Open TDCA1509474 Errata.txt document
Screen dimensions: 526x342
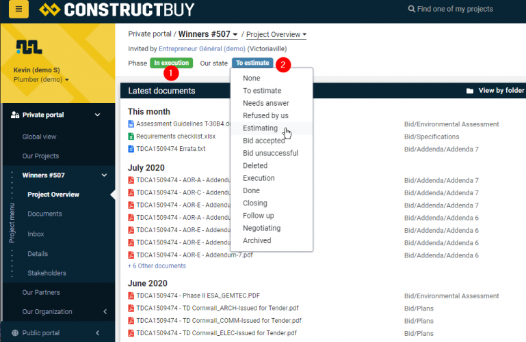[171, 149]
